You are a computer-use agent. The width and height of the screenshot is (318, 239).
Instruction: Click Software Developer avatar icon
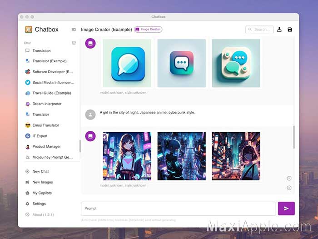pyautogui.click(x=28, y=72)
